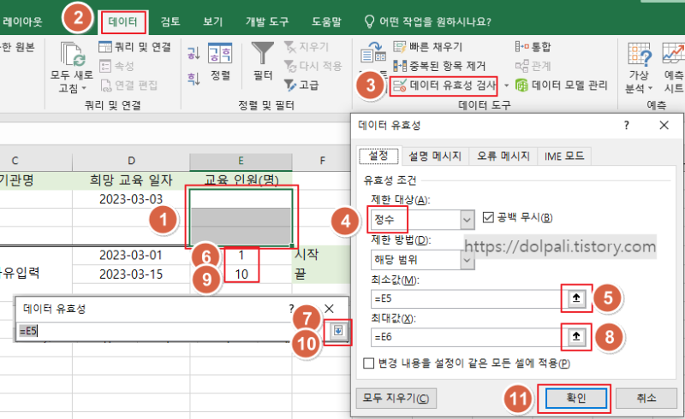
Task: Click the 어떤 작업을 원하시나요 search box
Action: (427, 22)
